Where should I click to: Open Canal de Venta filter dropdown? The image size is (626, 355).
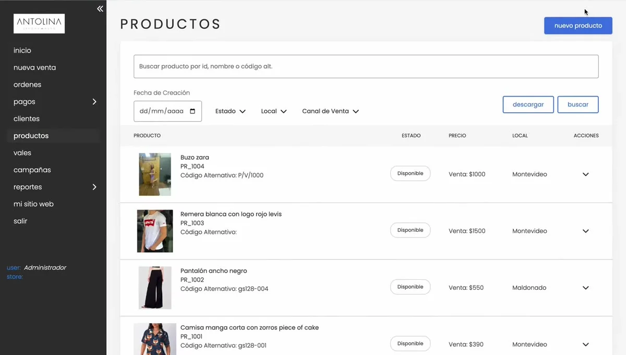click(330, 111)
